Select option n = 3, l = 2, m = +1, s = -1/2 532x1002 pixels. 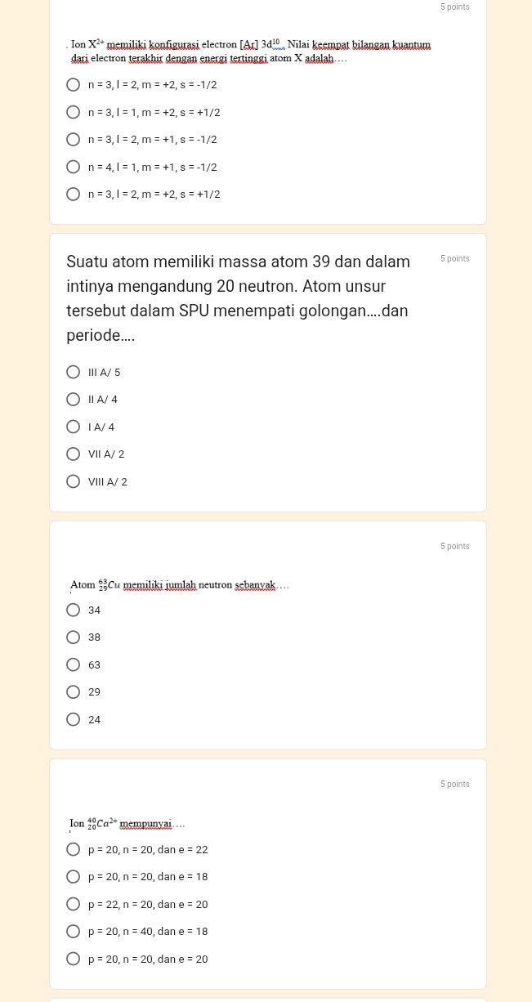[73, 139]
